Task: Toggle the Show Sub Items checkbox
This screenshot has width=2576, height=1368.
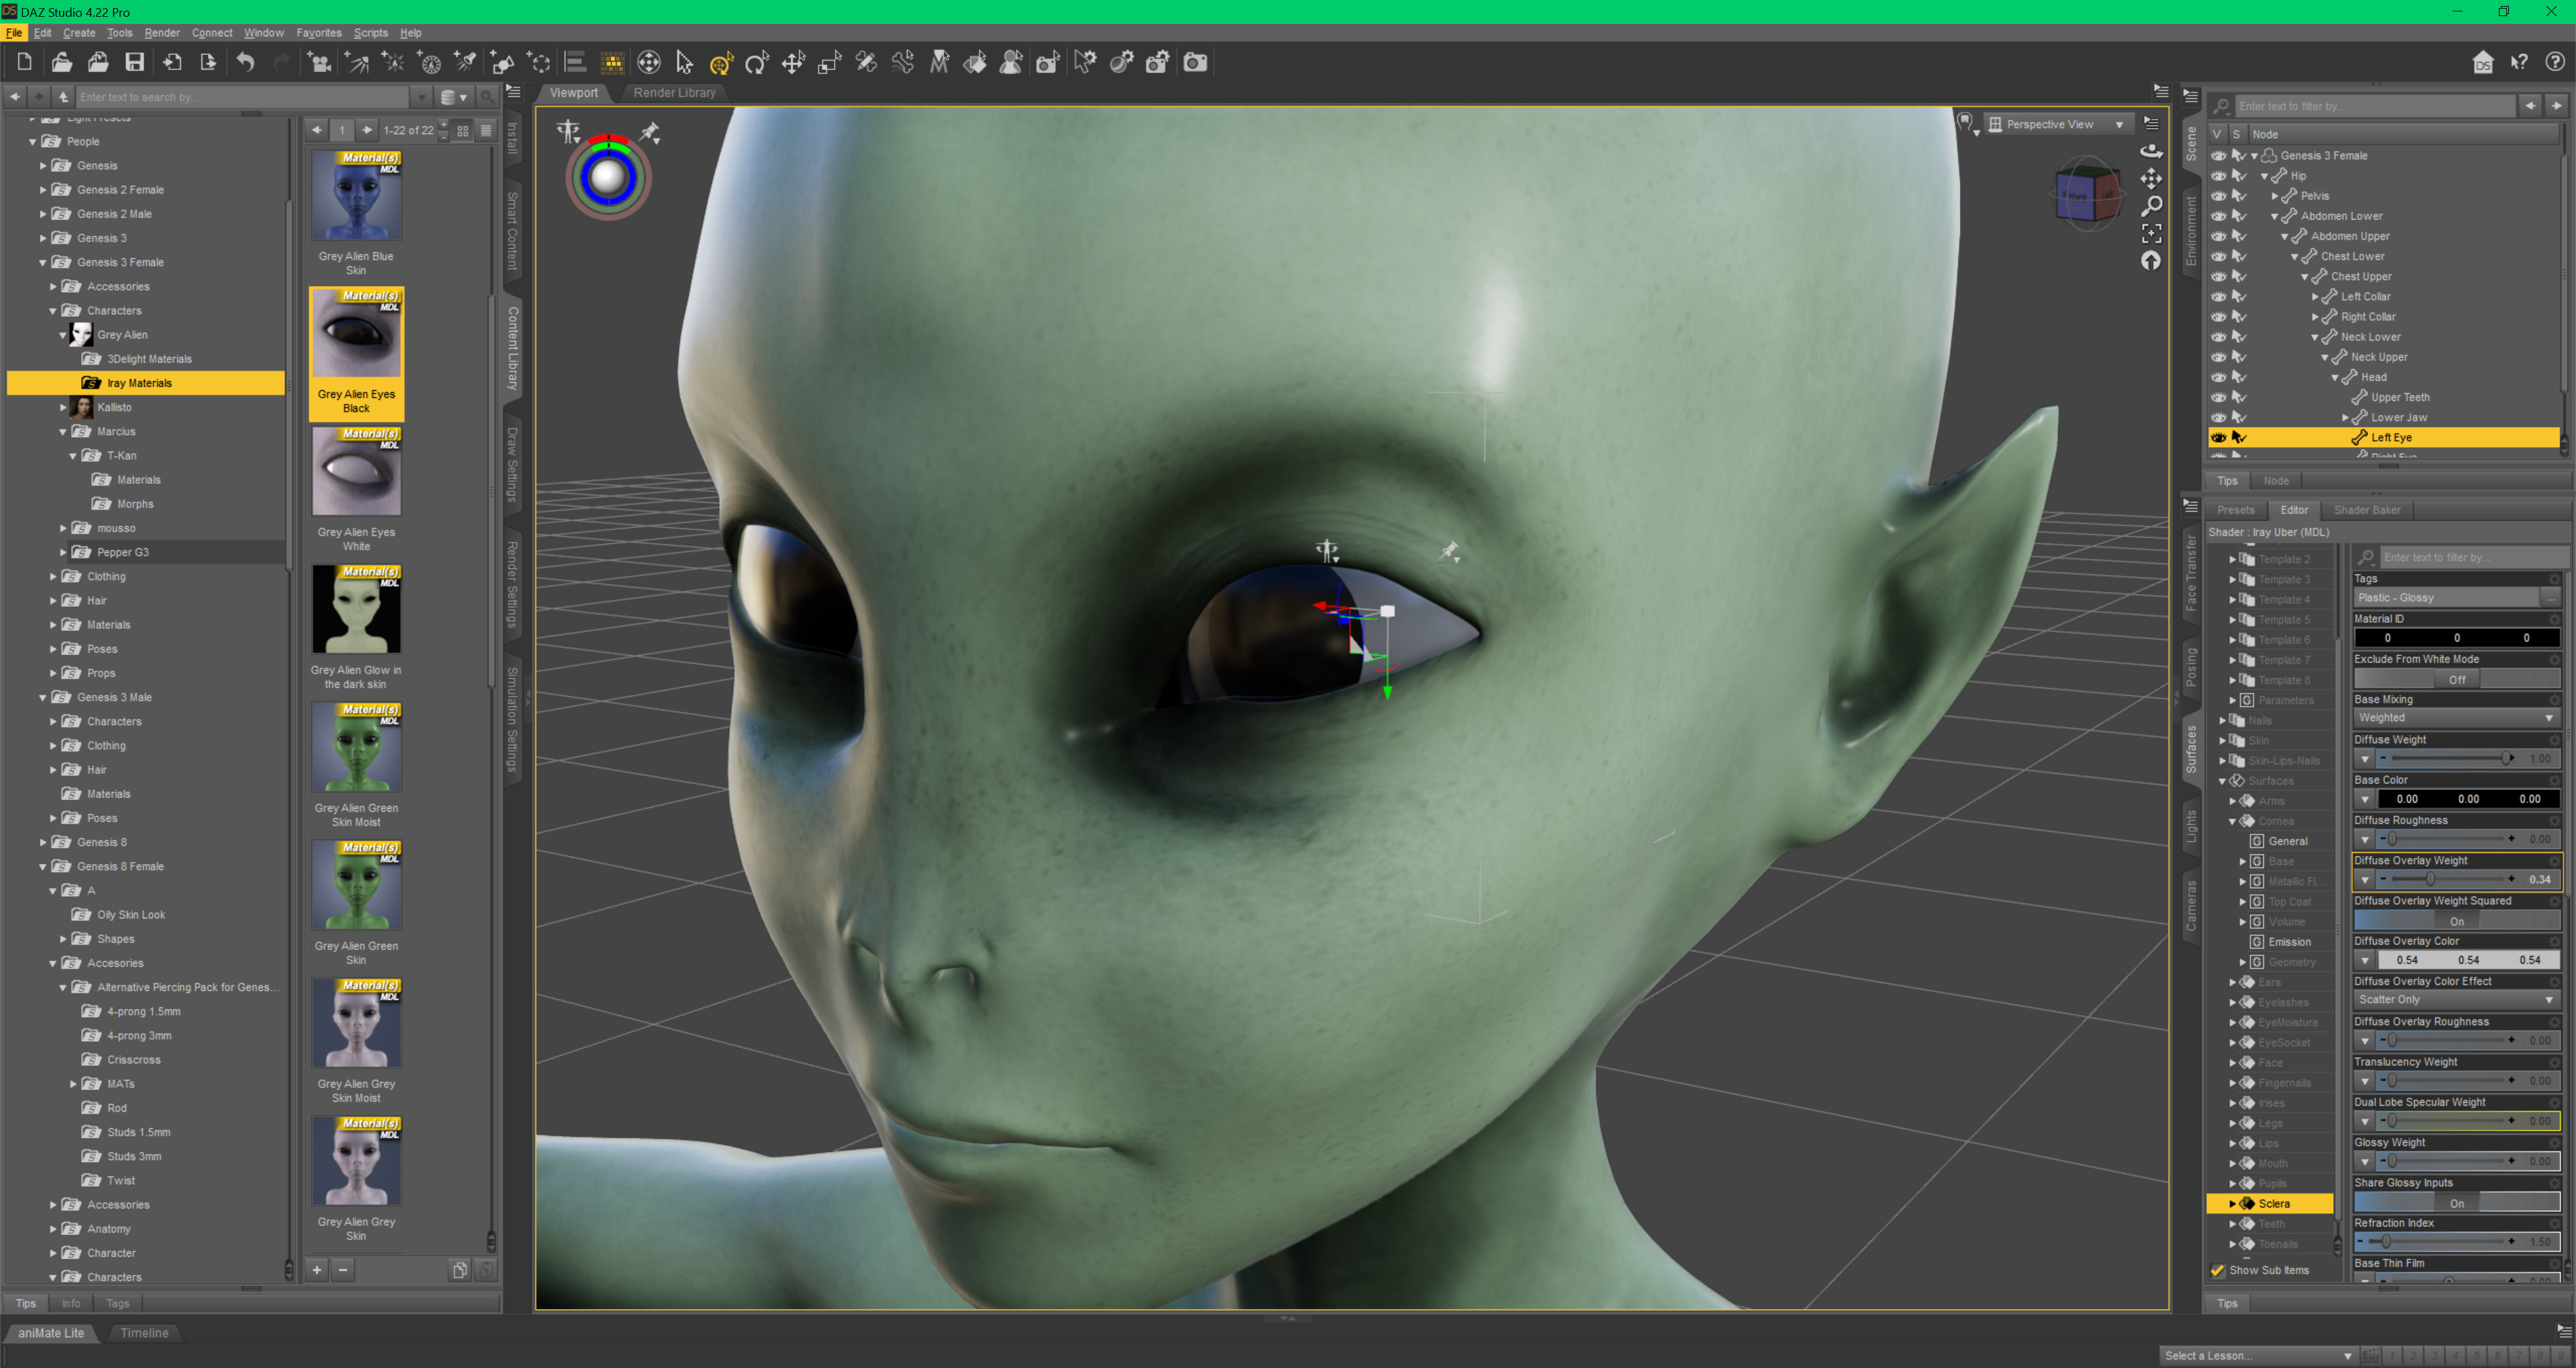Action: (2217, 1271)
